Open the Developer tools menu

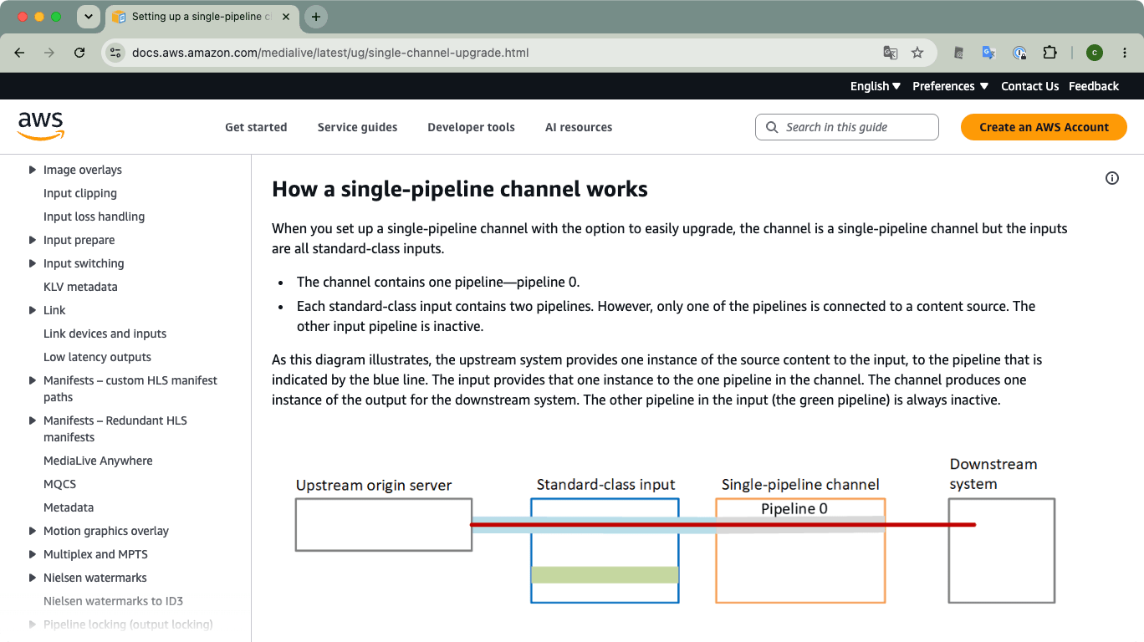click(x=471, y=127)
